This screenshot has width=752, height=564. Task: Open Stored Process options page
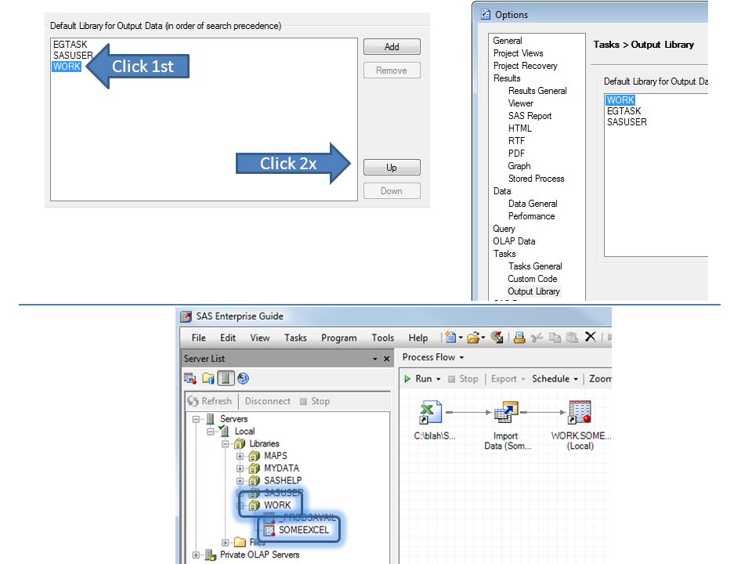[536, 179]
